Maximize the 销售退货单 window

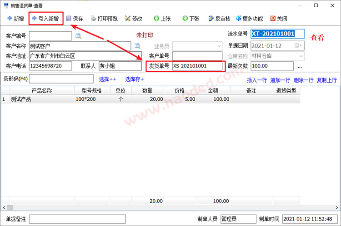pyautogui.click(x=316, y=5)
